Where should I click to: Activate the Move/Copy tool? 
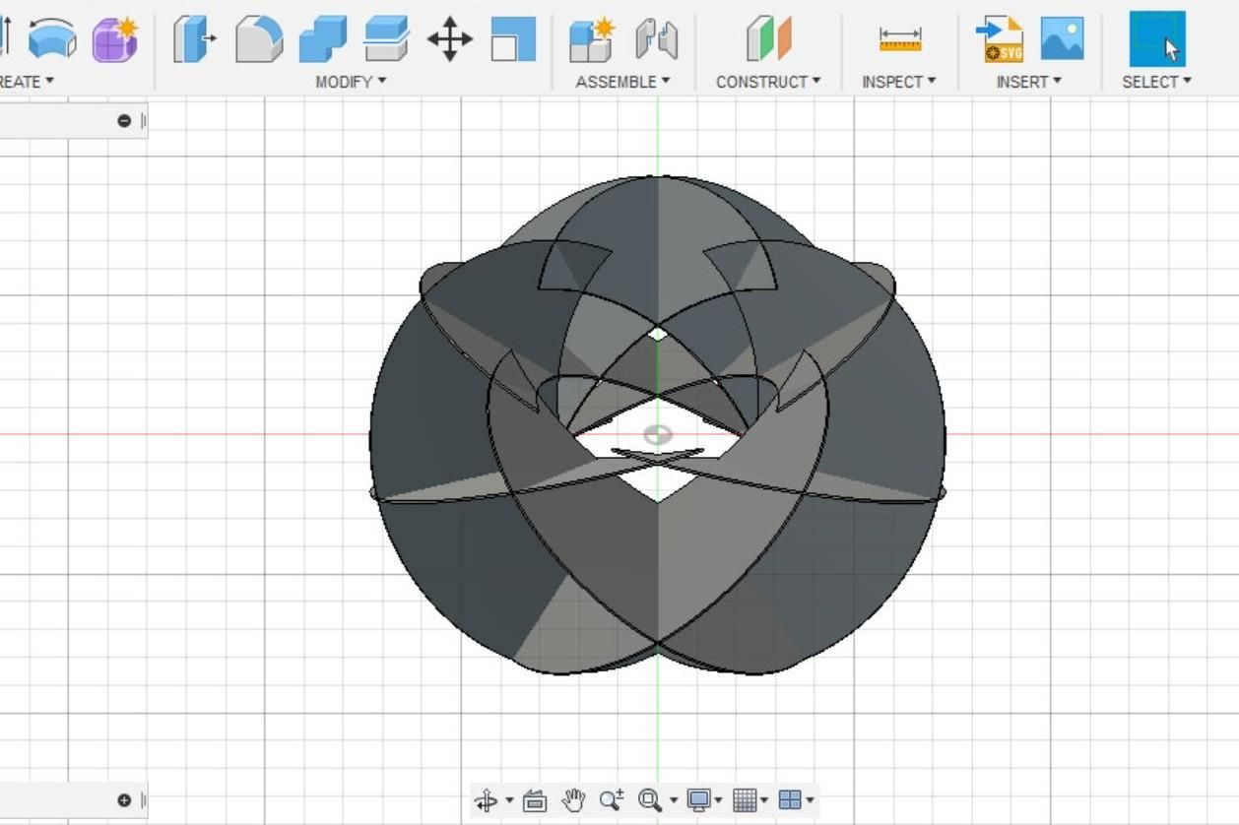click(450, 39)
